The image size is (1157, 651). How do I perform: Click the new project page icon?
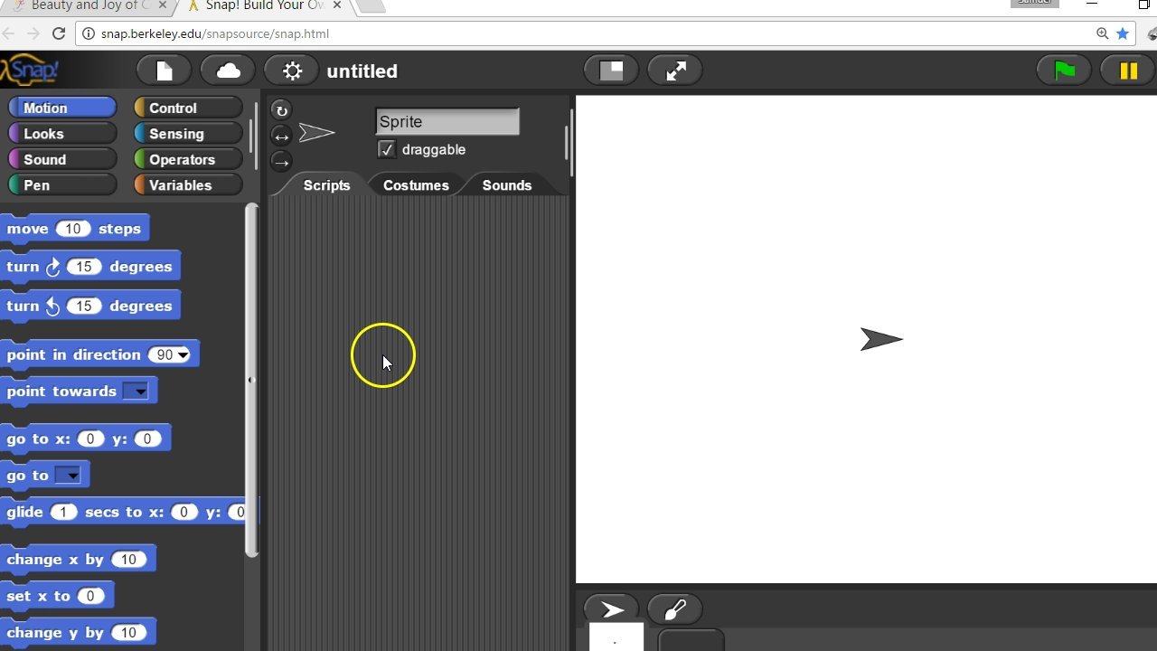(163, 70)
